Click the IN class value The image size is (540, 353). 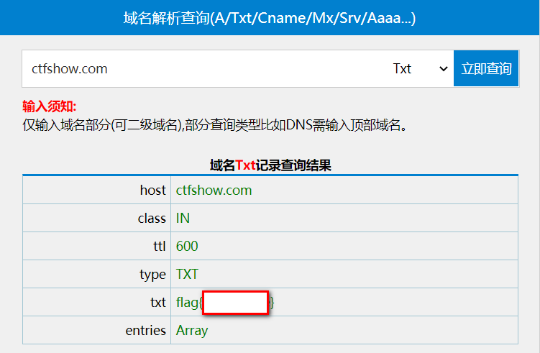(x=183, y=219)
